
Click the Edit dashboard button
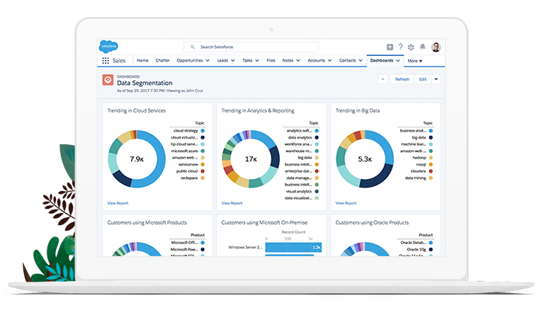click(x=423, y=79)
